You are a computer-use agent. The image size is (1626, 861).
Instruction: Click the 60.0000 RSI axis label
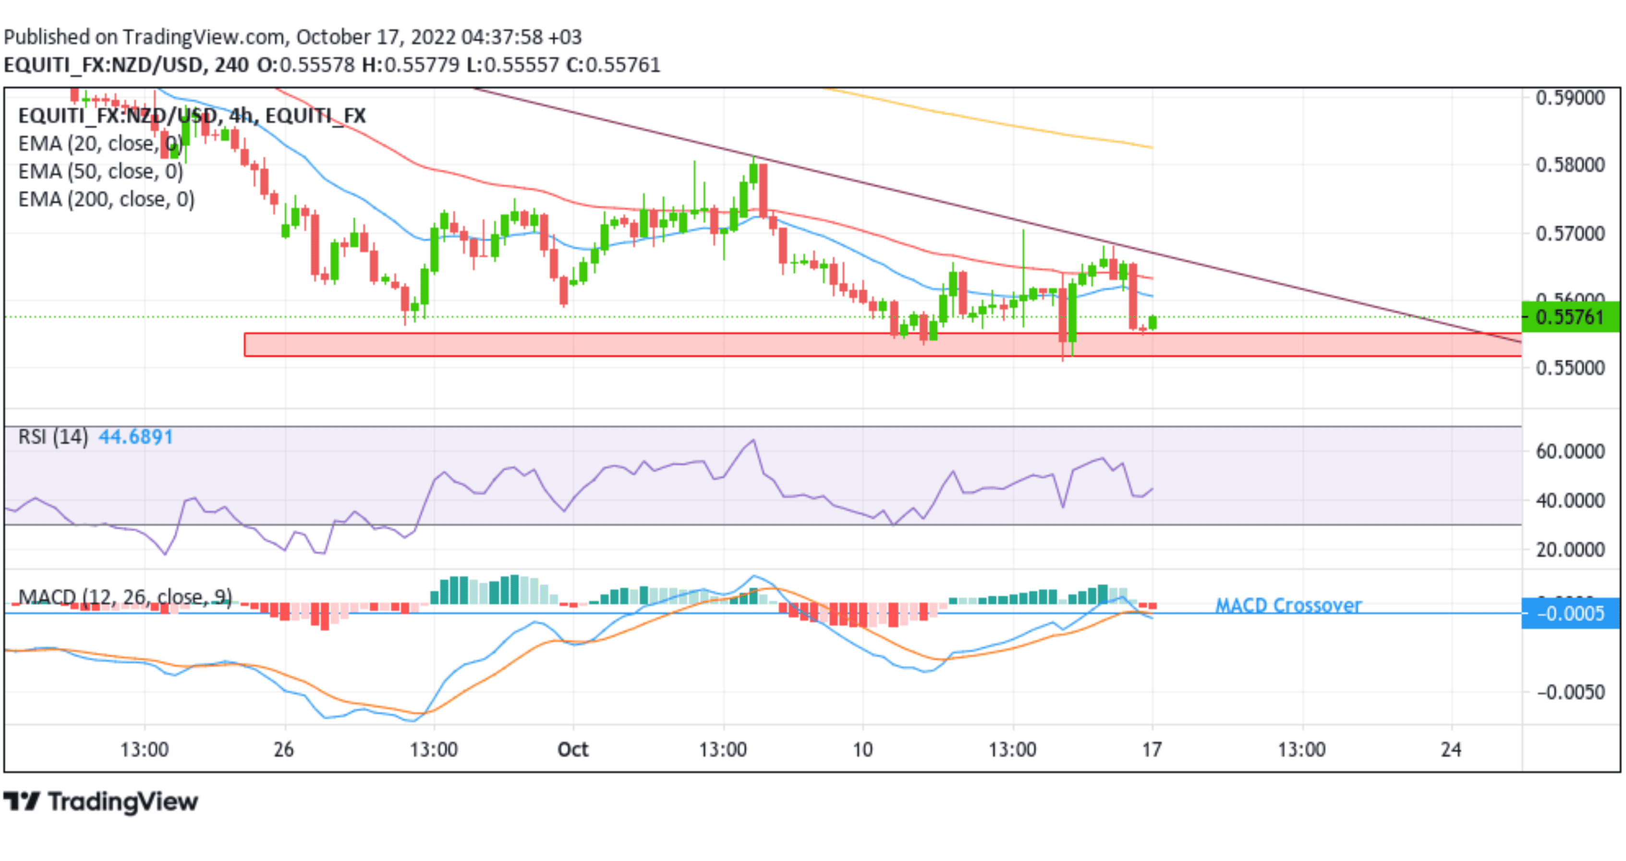1570,452
